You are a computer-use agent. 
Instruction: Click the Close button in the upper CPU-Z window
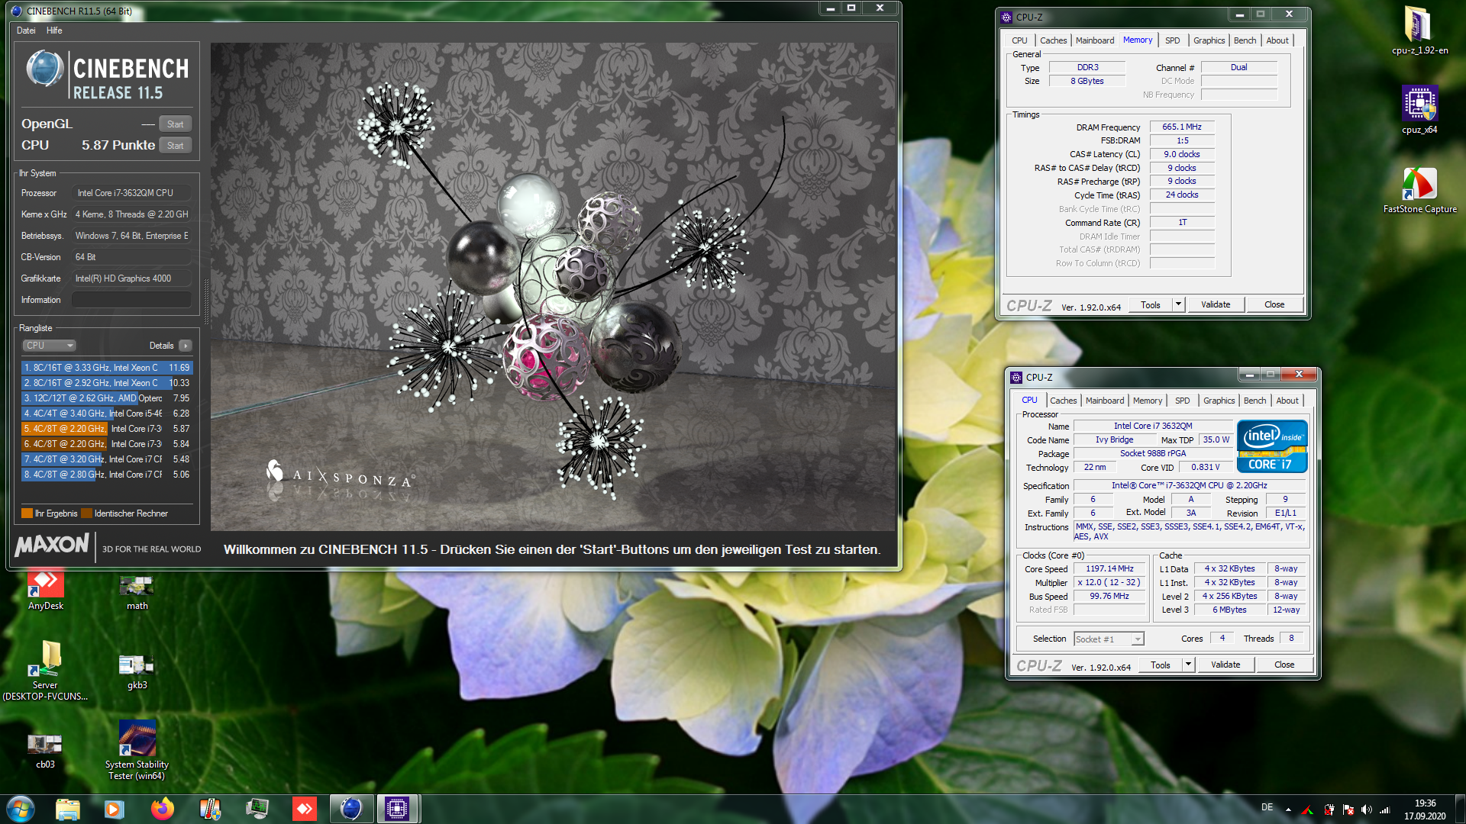[x=1274, y=304]
